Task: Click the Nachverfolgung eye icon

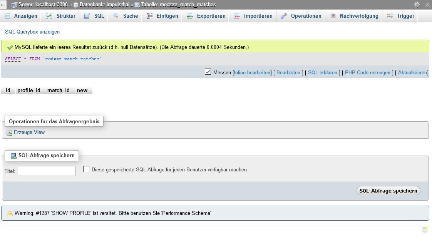Action: pyautogui.click(x=333, y=16)
